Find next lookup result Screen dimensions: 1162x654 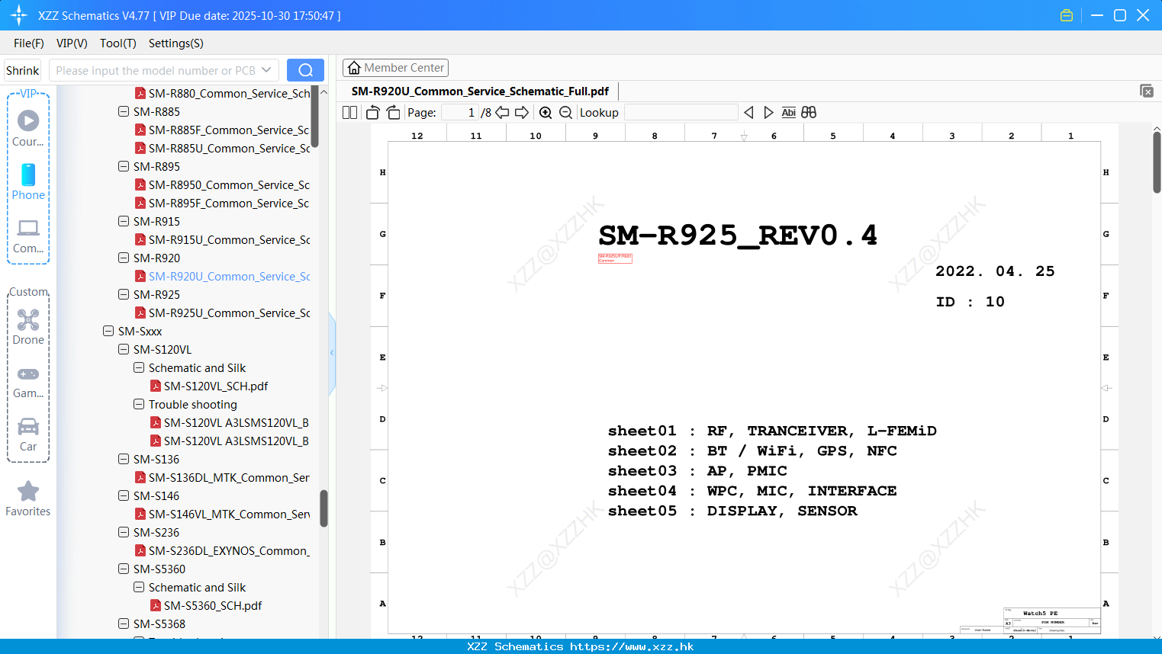(x=768, y=113)
